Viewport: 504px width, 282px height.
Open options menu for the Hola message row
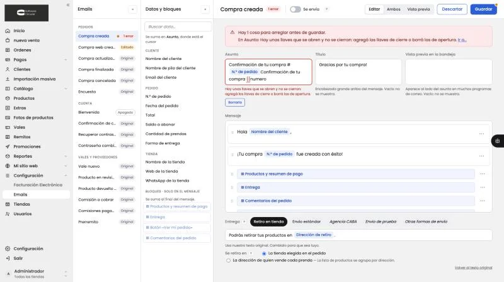481,134
